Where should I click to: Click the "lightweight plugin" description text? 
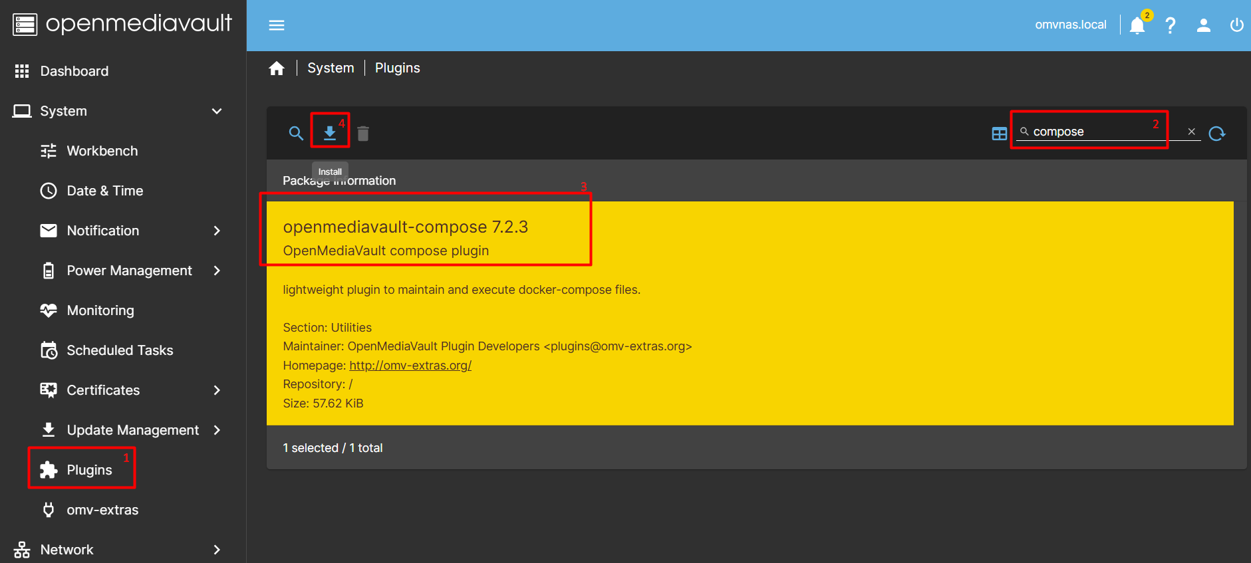pyautogui.click(x=462, y=290)
